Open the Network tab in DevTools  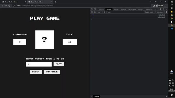click(x=123, y=9)
